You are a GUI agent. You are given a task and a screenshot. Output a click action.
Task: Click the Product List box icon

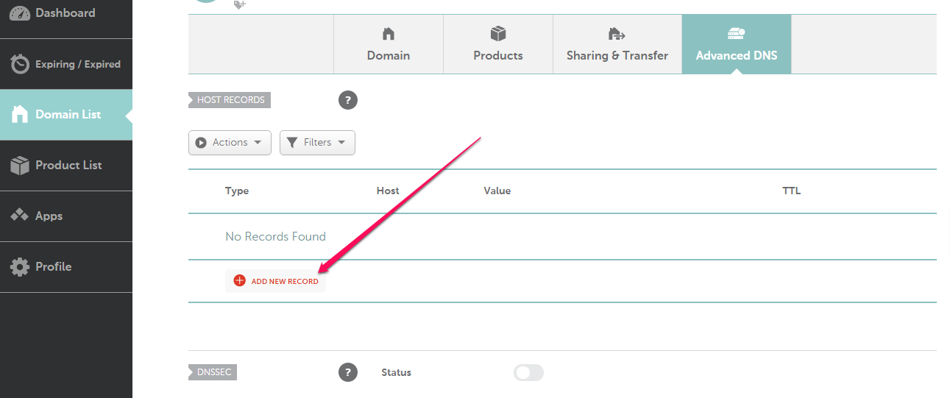20,166
